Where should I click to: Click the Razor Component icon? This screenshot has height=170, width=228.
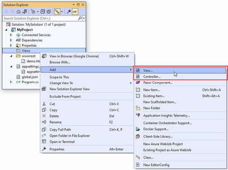pos(138,83)
